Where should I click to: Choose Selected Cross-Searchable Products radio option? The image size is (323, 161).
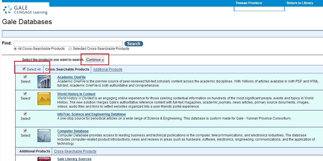point(70,49)
